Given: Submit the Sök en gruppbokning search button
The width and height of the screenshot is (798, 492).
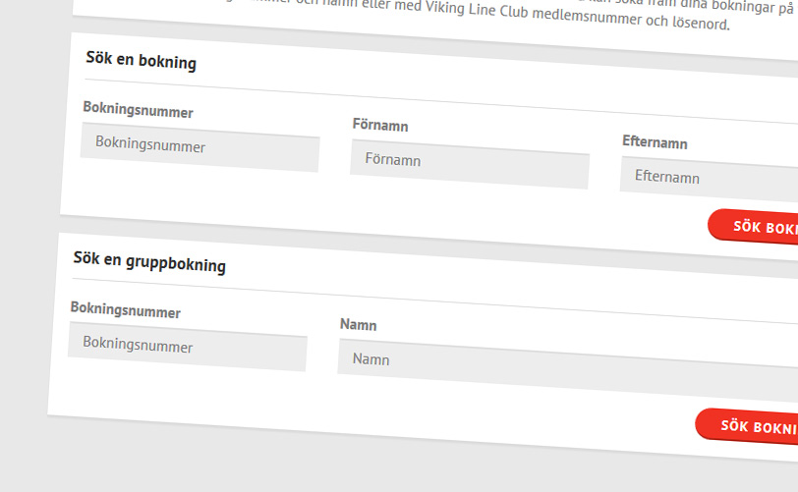Looking at the screenshot, I should coord(752,426).
